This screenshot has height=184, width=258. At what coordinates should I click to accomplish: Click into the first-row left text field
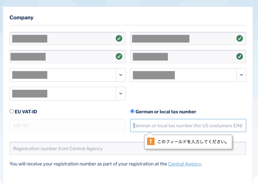pyautogui.click(x=76, y=39)
